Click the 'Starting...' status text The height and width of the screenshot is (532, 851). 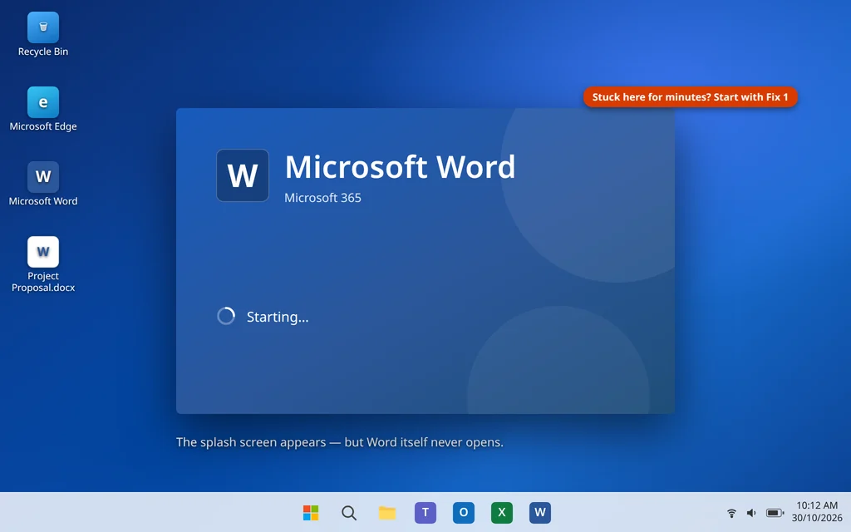point(278,317)
